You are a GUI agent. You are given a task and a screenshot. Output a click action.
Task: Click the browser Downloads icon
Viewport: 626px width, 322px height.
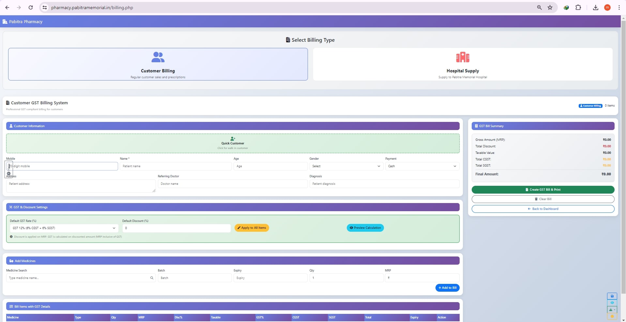click(x=595, y=7)
